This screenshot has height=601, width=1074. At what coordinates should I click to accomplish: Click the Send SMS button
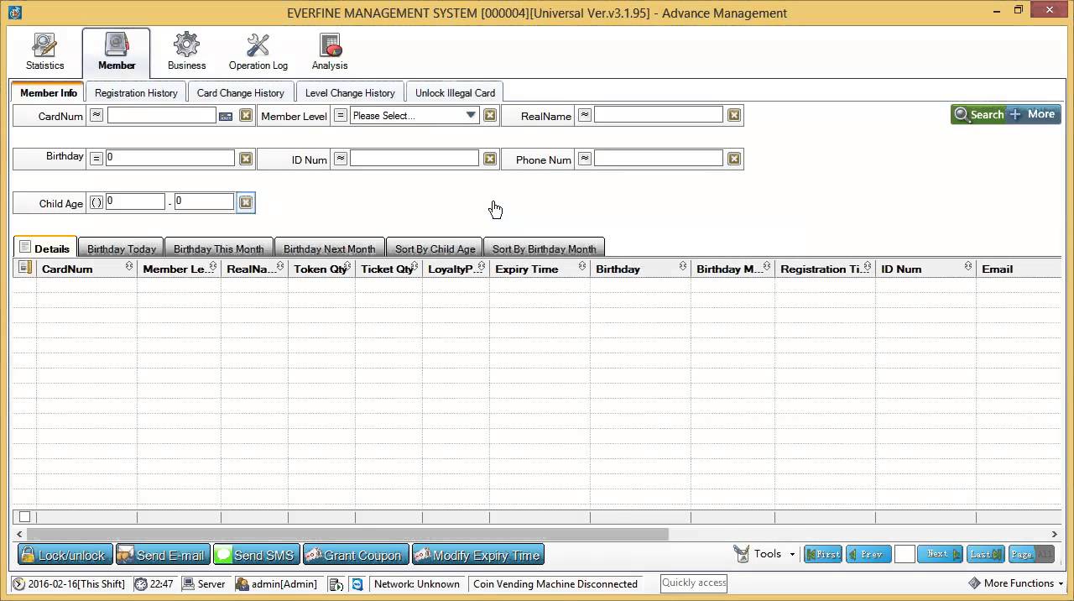pos(256,555)
